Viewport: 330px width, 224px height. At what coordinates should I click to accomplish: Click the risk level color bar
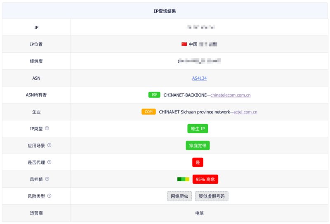click(x=183, y=179)
